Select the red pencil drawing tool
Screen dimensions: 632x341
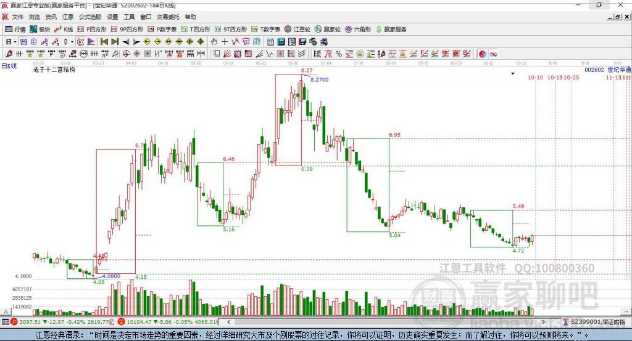[x=8, y=54]
